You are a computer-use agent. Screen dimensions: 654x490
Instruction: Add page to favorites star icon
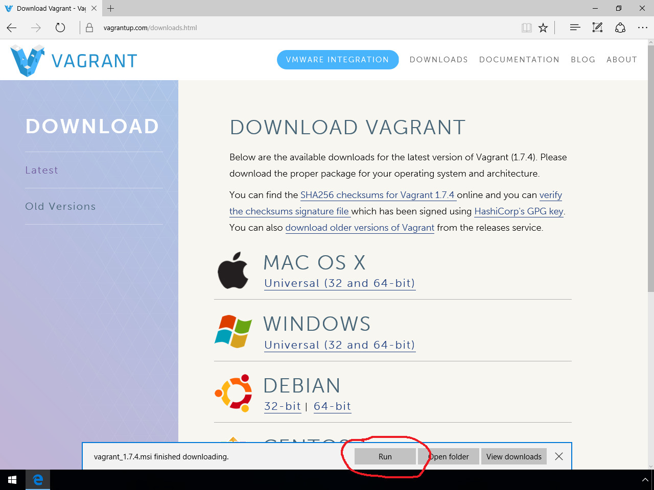(x=543, y=28)
